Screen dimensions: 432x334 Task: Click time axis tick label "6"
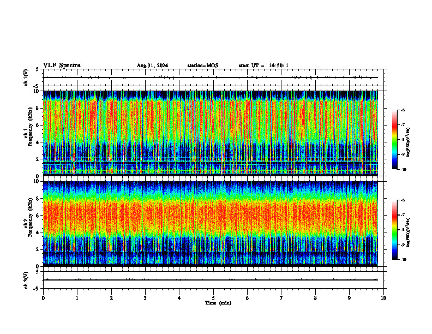247,298
